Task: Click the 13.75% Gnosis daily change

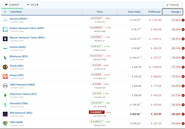Action: point(107,47)
